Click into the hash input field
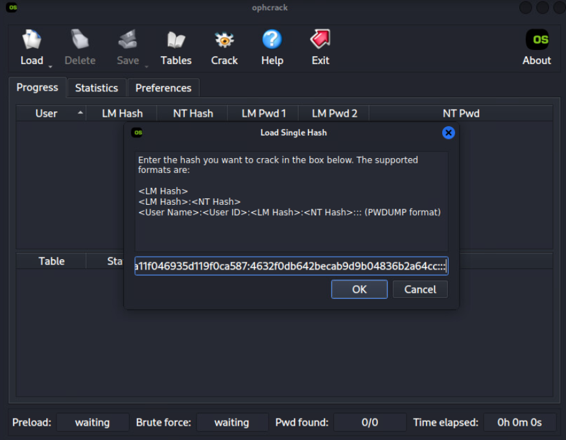The height and width of the screenshot is (440, 566). click(291, 266)
